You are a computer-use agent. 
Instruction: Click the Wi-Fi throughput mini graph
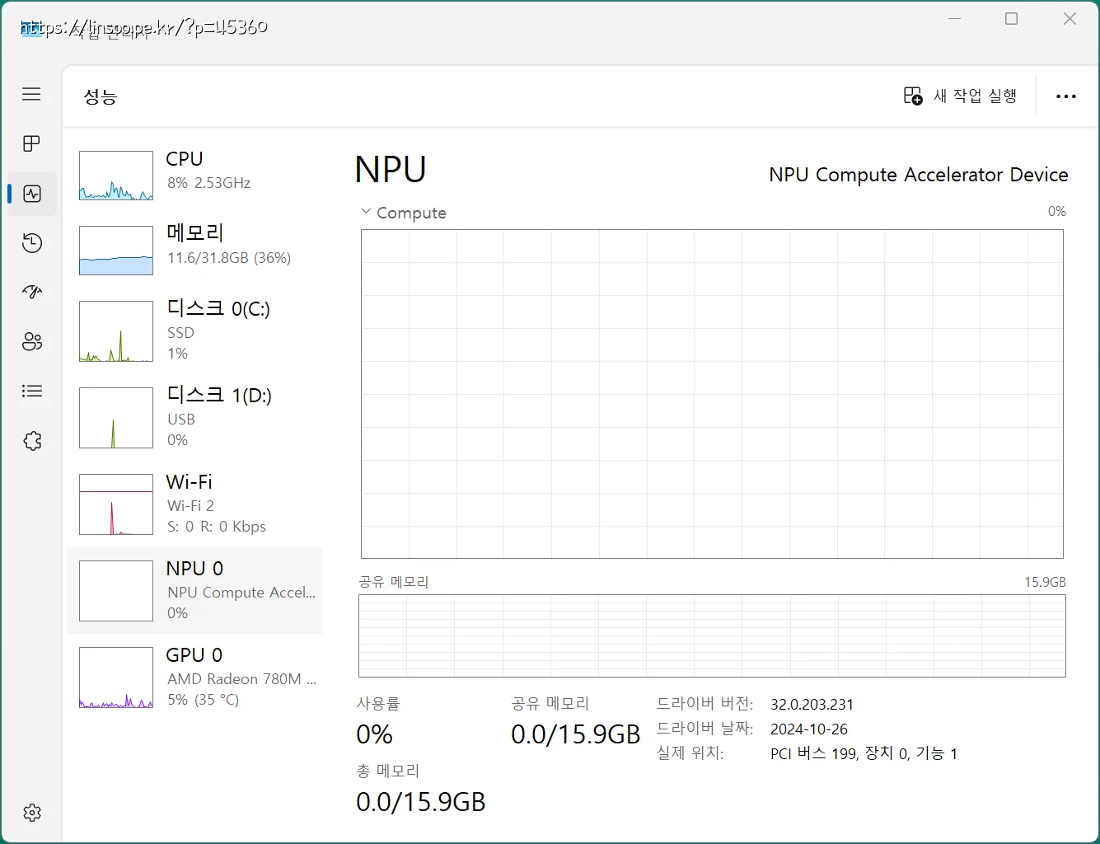coord(116,504)
